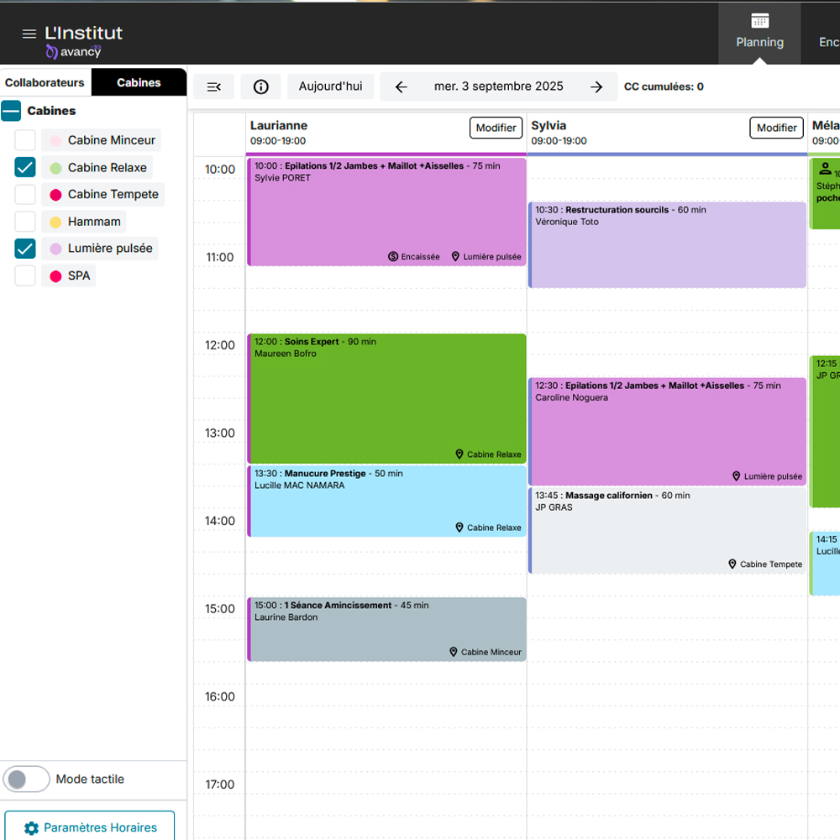
Task: Click the Planning calendar icon
Action: pos(759,21)
